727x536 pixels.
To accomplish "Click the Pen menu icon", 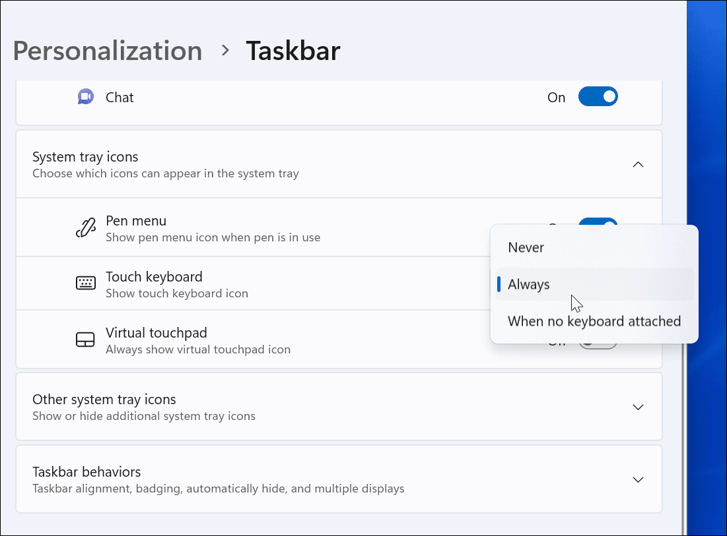I will [x=85, y=228].
